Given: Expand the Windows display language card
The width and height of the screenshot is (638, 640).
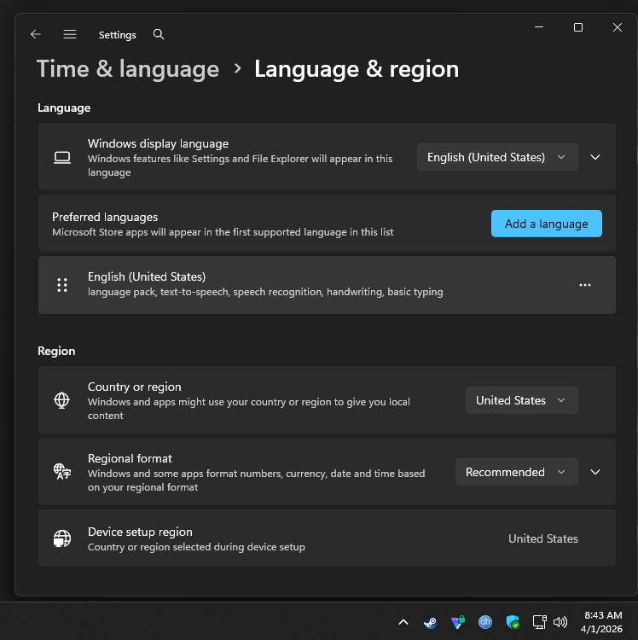Looking at the screenshot, I should click(x=595, y=157).
